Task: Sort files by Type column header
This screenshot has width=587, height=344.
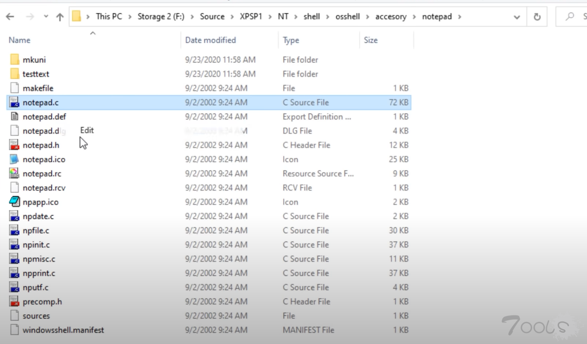Action: tap(291, 40)
